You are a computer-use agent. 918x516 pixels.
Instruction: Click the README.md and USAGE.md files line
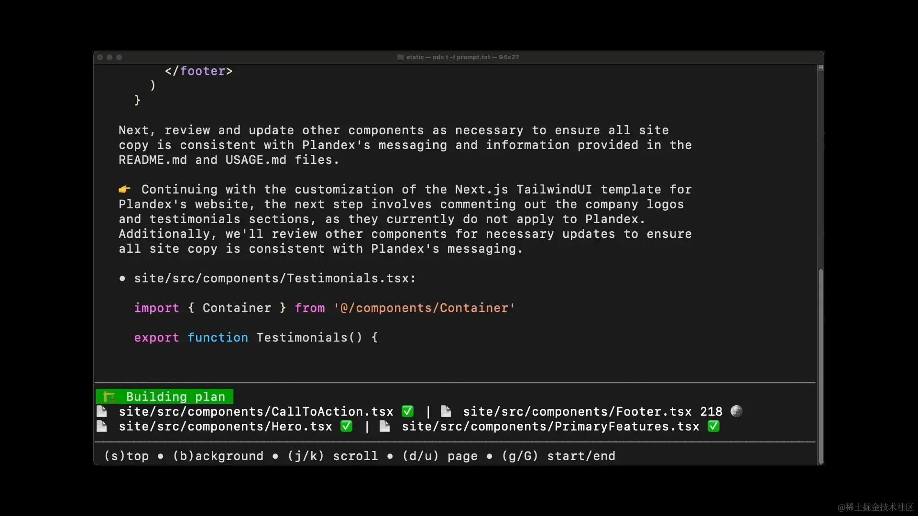pyautogui.click(x=229, y=160)
